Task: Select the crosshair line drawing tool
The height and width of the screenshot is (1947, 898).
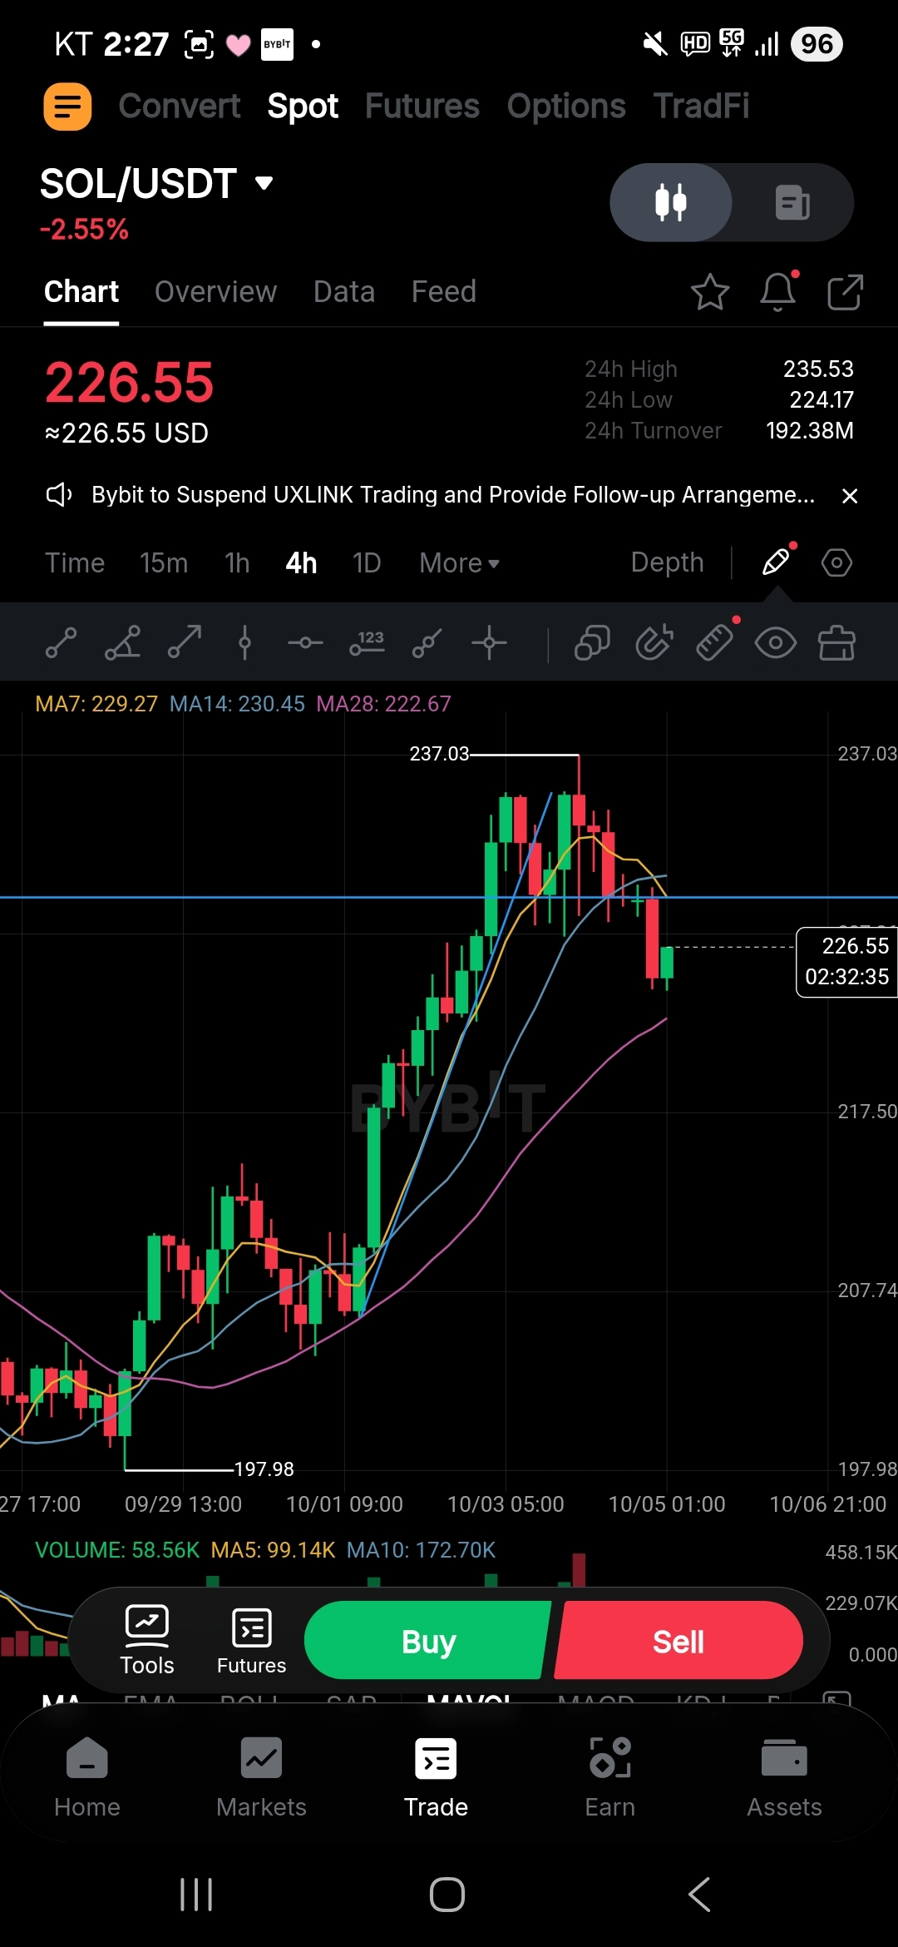Action: [489, 643]
